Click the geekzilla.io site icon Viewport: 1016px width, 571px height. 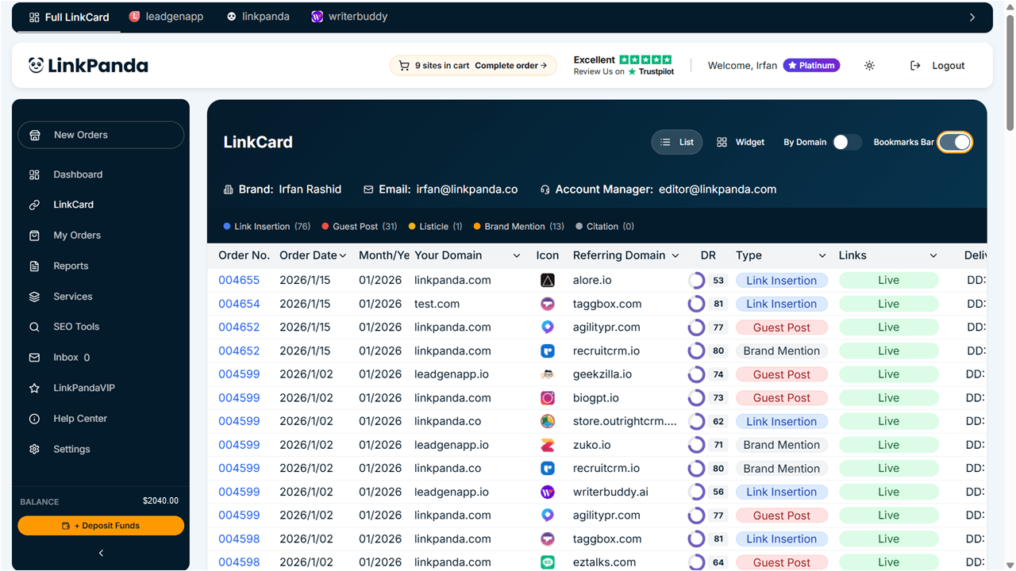pyautogui.click(x=547, y=374)
